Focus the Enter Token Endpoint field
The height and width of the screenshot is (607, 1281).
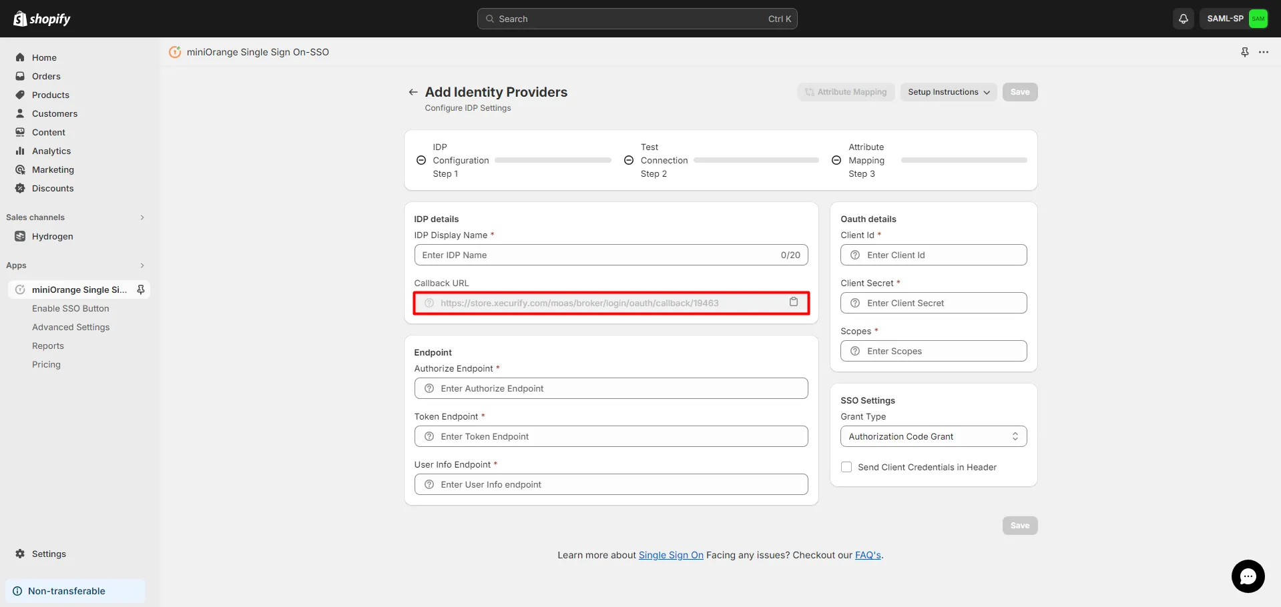pyautogui.click(x=611, y=436)
